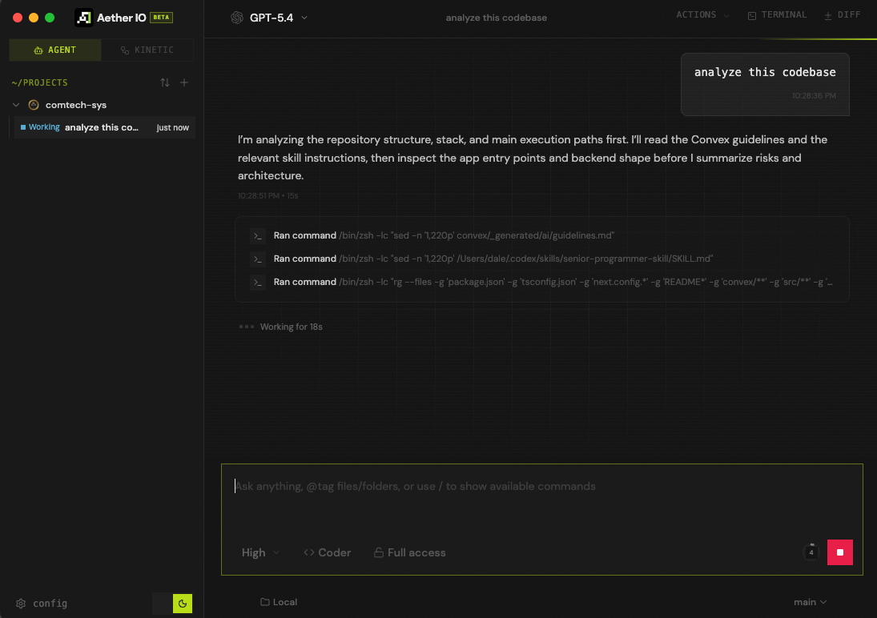Open the DIFF panel
The image size is (877, 618).
point(843,15)
